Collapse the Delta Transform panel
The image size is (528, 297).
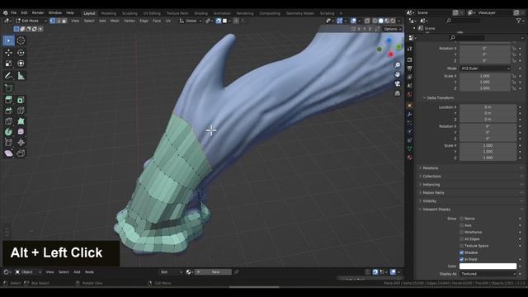coord(440,97)
